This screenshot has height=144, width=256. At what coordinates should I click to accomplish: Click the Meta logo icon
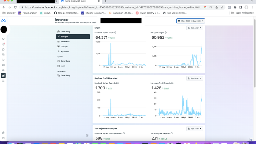coord(4,21)
